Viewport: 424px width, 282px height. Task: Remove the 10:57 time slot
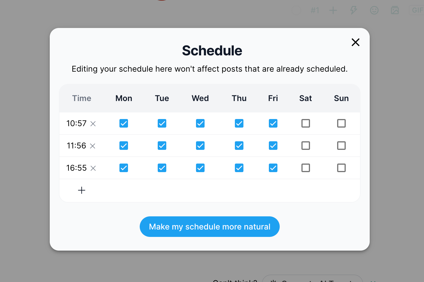(93, 124)
